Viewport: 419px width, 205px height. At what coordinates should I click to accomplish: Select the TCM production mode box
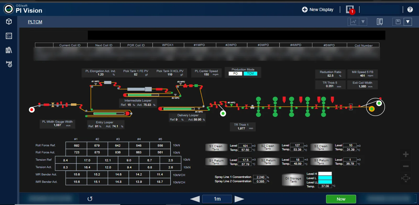click(x=250, y=74)
